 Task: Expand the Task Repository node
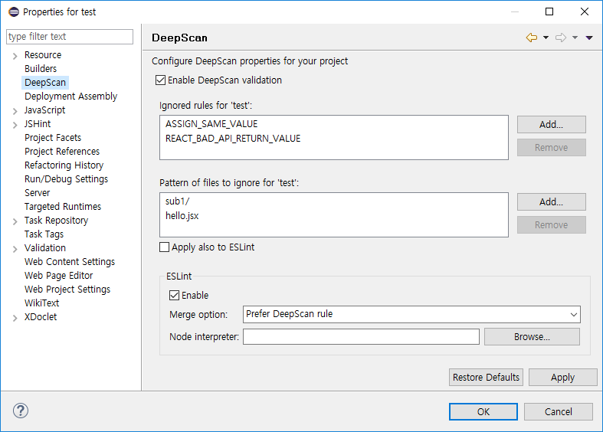point(15,222)
